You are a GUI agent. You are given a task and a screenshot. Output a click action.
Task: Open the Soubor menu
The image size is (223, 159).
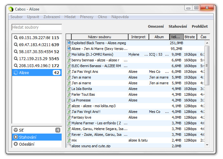click(x=17, y=17)
